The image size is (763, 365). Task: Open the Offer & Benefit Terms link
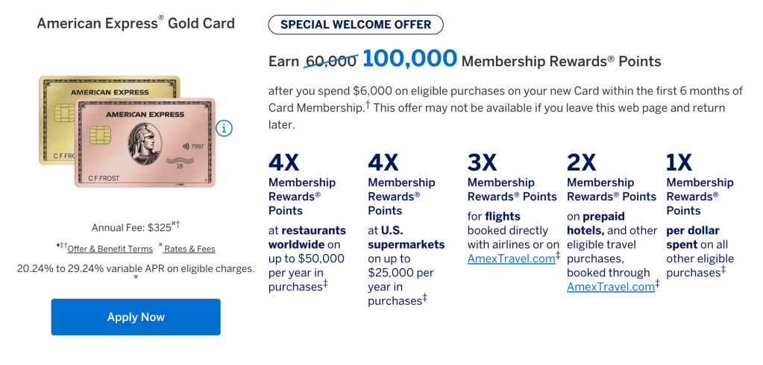tap(110, 249)
